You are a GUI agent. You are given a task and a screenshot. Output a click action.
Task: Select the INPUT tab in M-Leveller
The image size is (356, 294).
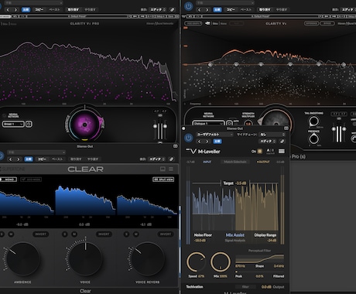207,162
